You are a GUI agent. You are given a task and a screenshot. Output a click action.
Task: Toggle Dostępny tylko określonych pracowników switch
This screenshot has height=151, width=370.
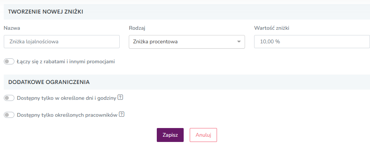click(9, 115)
